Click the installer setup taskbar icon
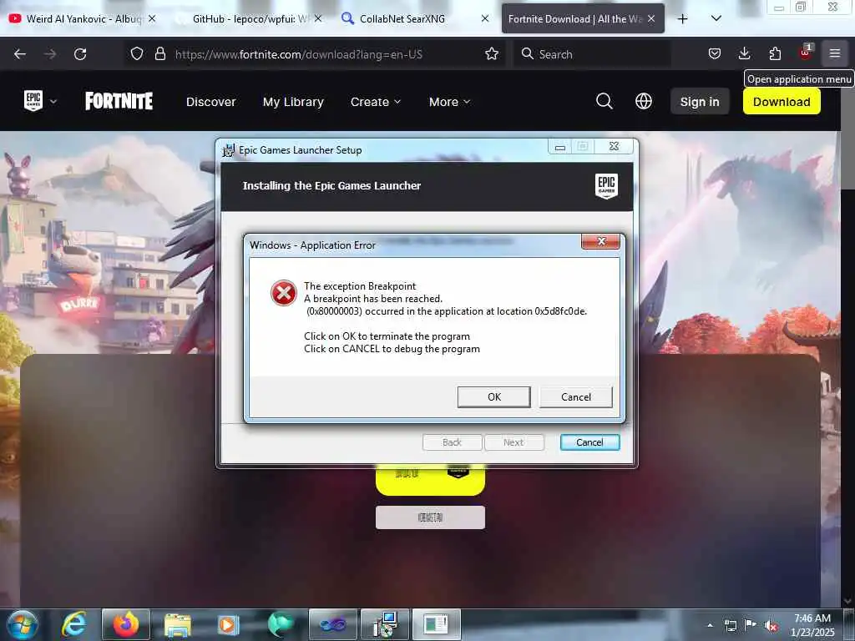 [x=384, y=624]
